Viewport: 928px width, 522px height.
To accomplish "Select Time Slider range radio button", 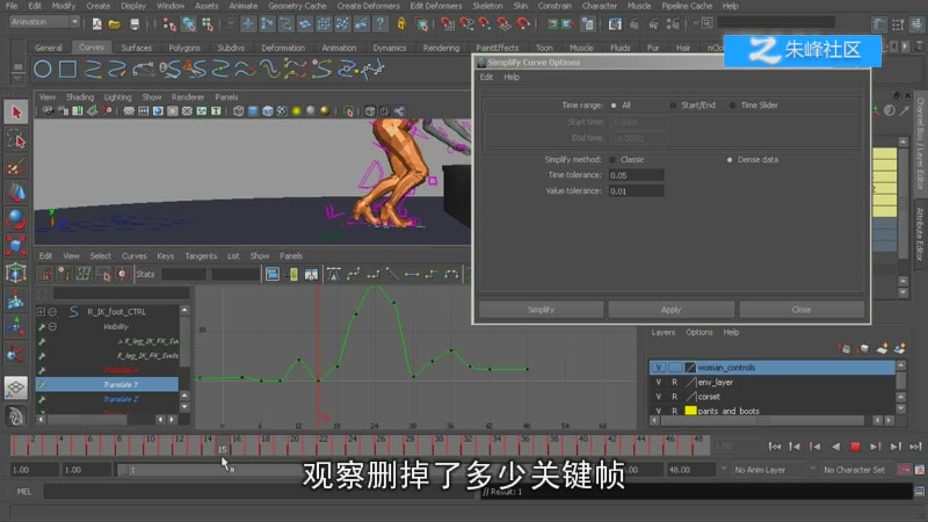I will click(x=732, y=105).
